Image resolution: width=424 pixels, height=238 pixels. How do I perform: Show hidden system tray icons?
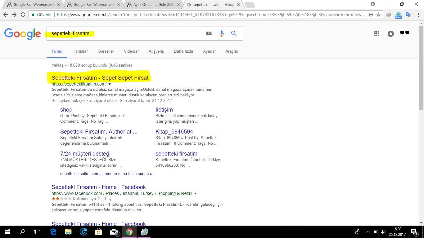pyautogui.click(x=368, y=232)
